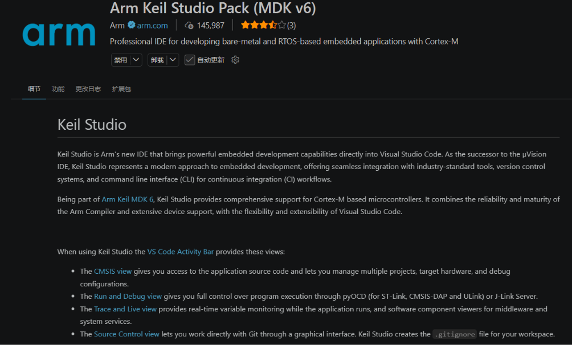Click the Keil Studio heading
The height and width of the screenshot is (345, 572).
click(92, 125)
